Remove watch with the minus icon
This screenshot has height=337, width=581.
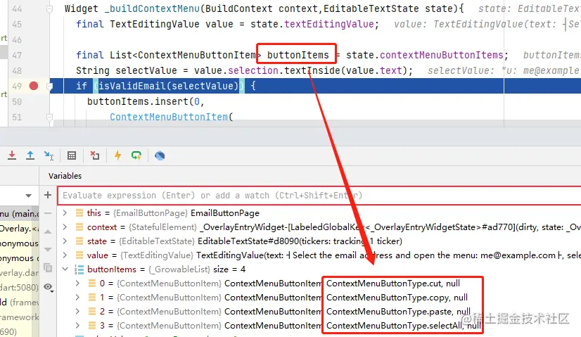click(48, 213)
